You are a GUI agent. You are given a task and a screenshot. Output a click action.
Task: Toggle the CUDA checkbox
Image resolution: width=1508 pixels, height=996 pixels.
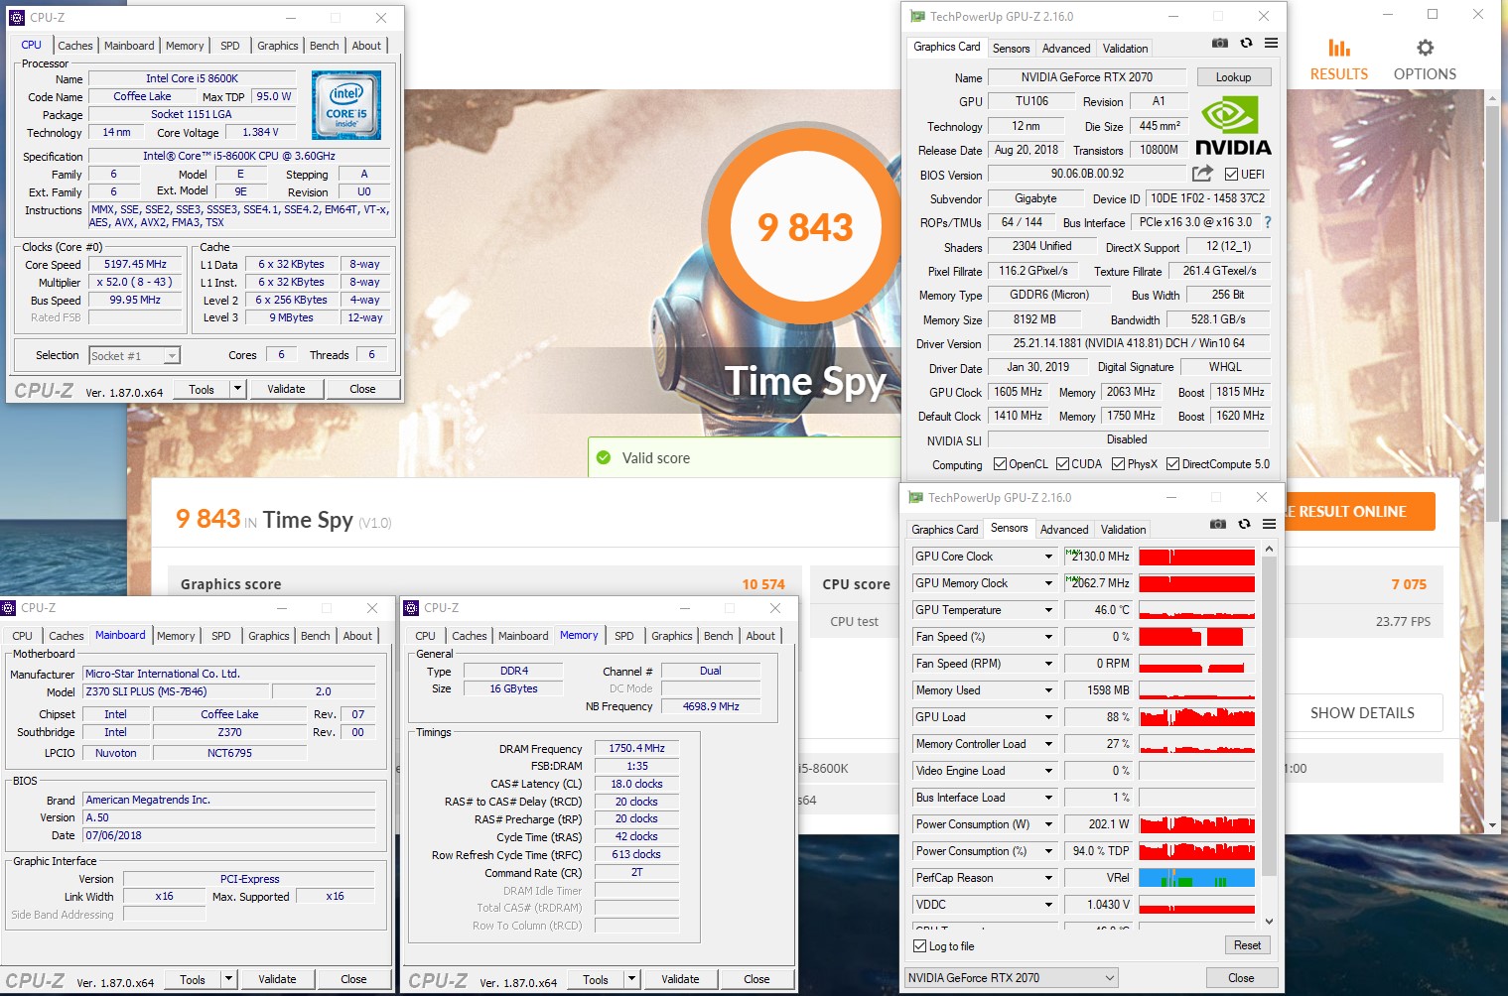tap(1062, 463)
